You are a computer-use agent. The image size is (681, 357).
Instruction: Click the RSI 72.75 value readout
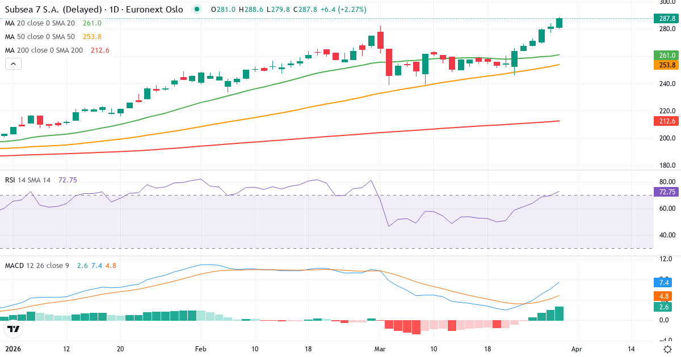68,180
